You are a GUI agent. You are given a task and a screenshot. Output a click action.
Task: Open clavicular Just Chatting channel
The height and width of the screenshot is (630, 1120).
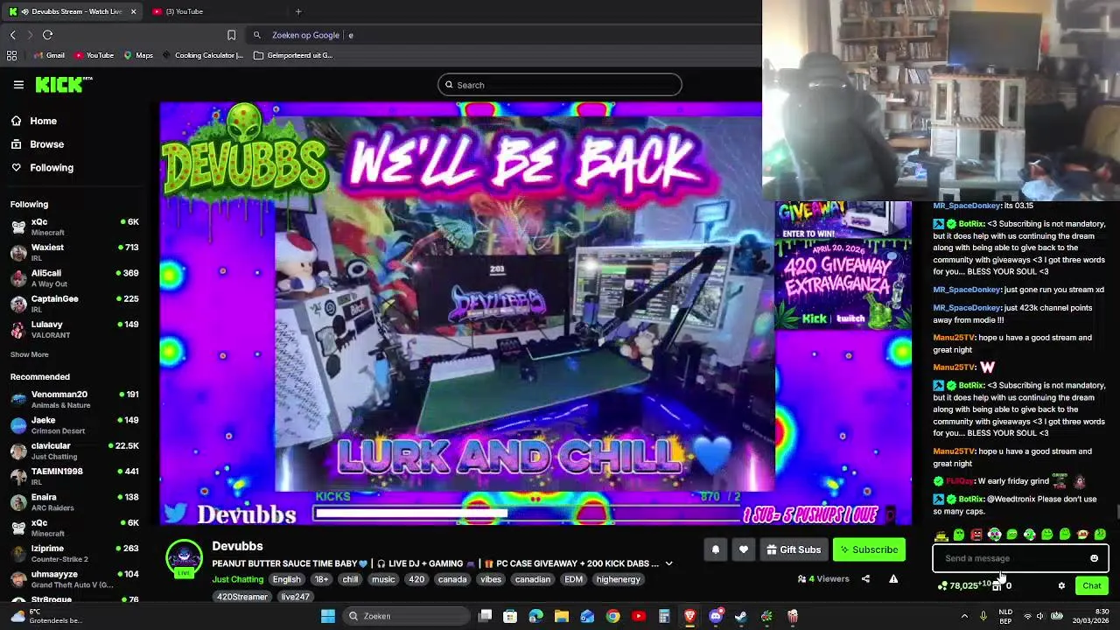point(74,451)
